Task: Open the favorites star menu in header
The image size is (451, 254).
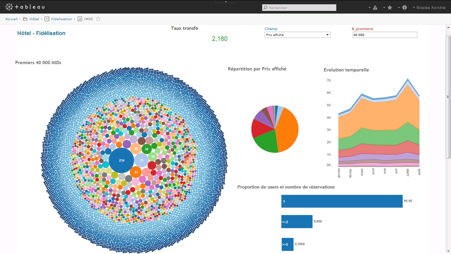Action: tap(390, 8)
